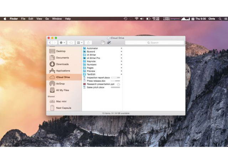228x164 pixels.
Task: Click the volume menu bar icon
Action: point(142,19)
